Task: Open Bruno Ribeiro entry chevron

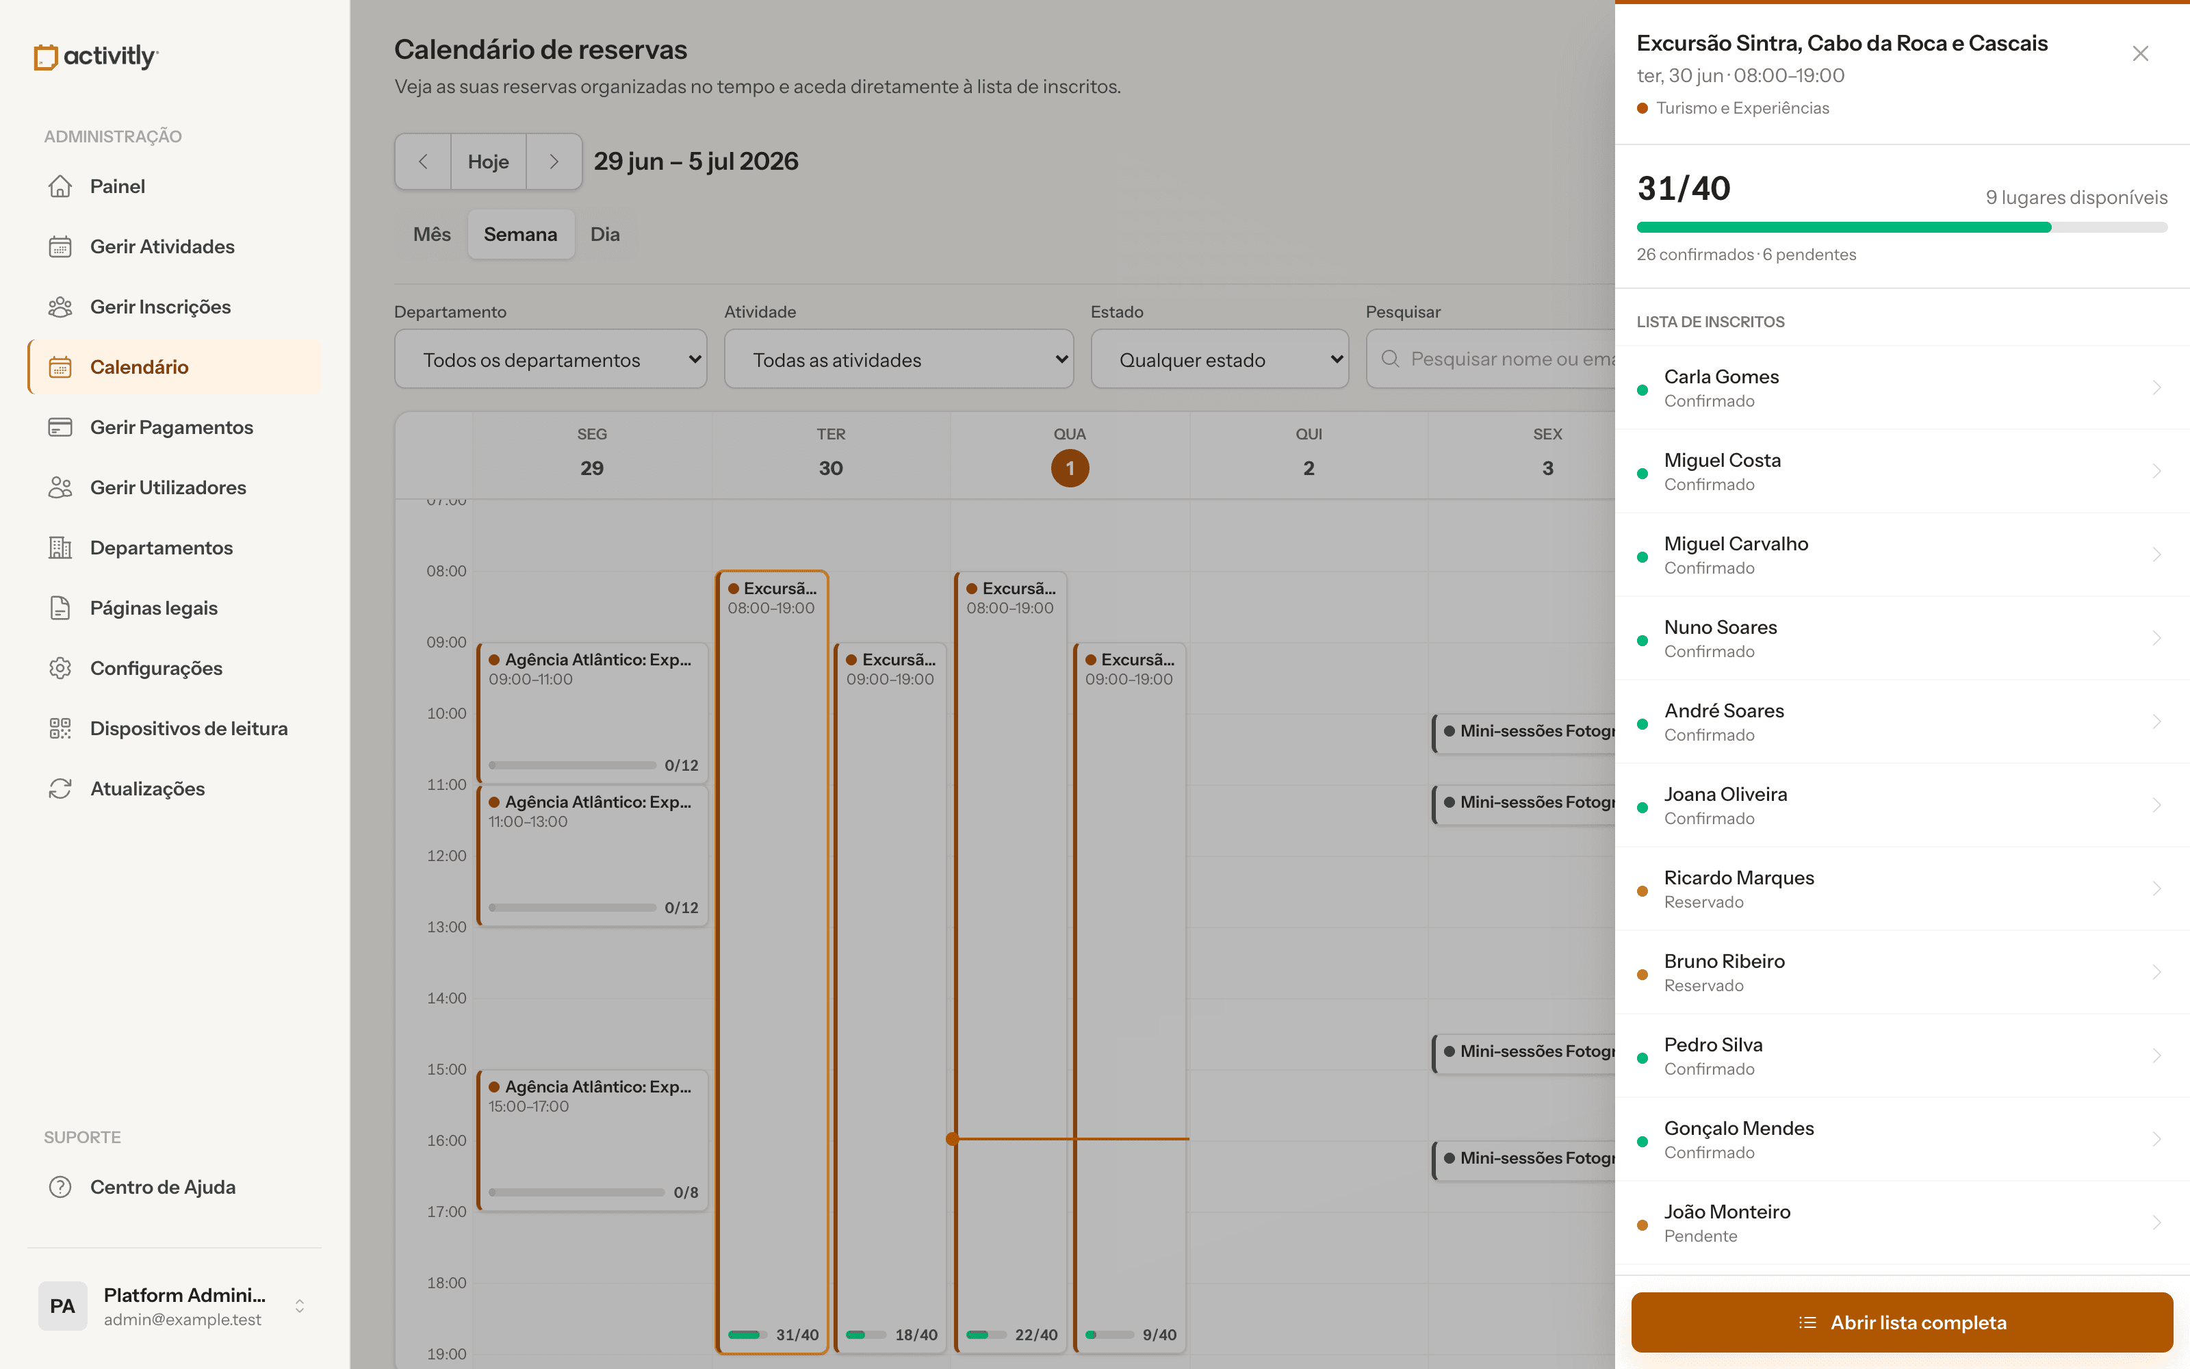Action: point(2156,971)
